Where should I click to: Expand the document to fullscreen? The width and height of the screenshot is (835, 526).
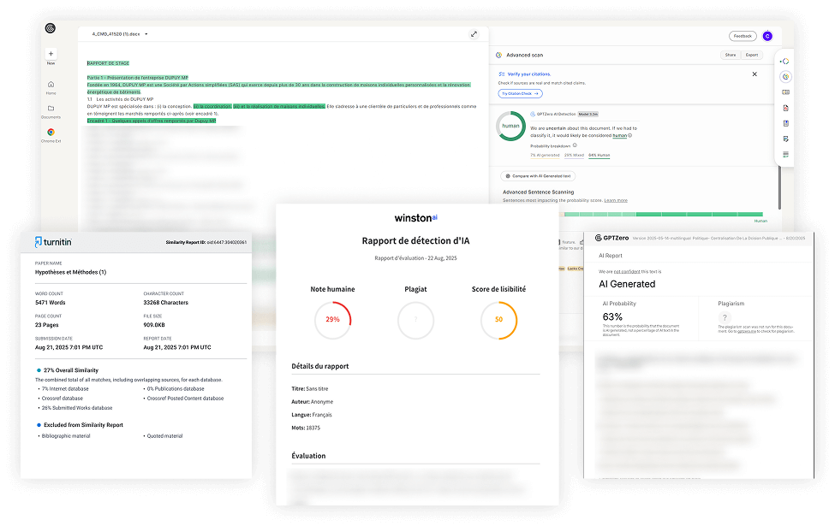(474, 34)
